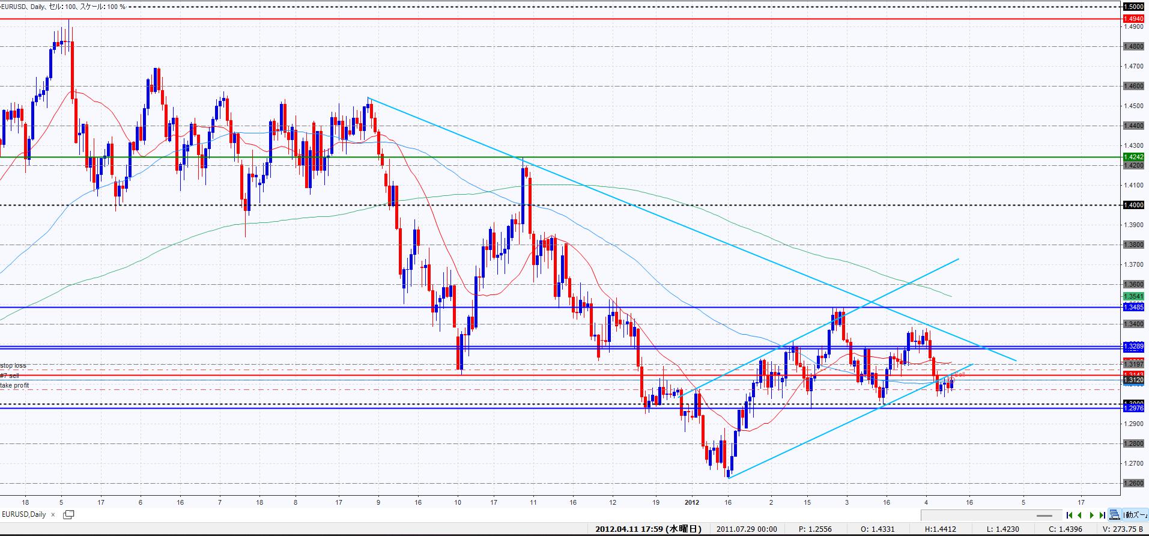1149x536 pixels.
Task: Click the blue 1.2976 support price label
Action: 1133,409
